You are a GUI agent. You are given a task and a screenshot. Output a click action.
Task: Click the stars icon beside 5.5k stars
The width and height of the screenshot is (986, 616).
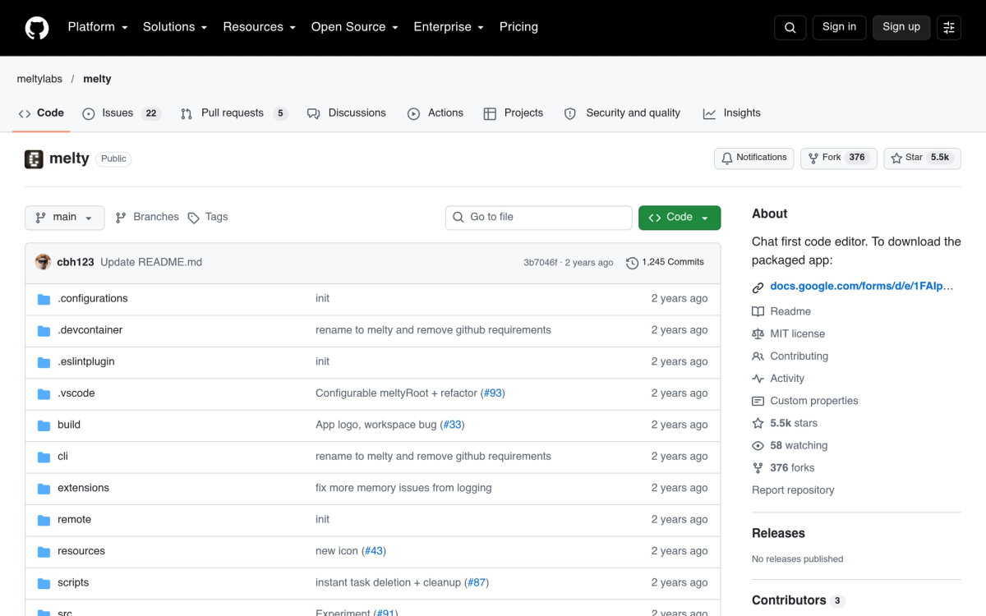pos(758,423)
